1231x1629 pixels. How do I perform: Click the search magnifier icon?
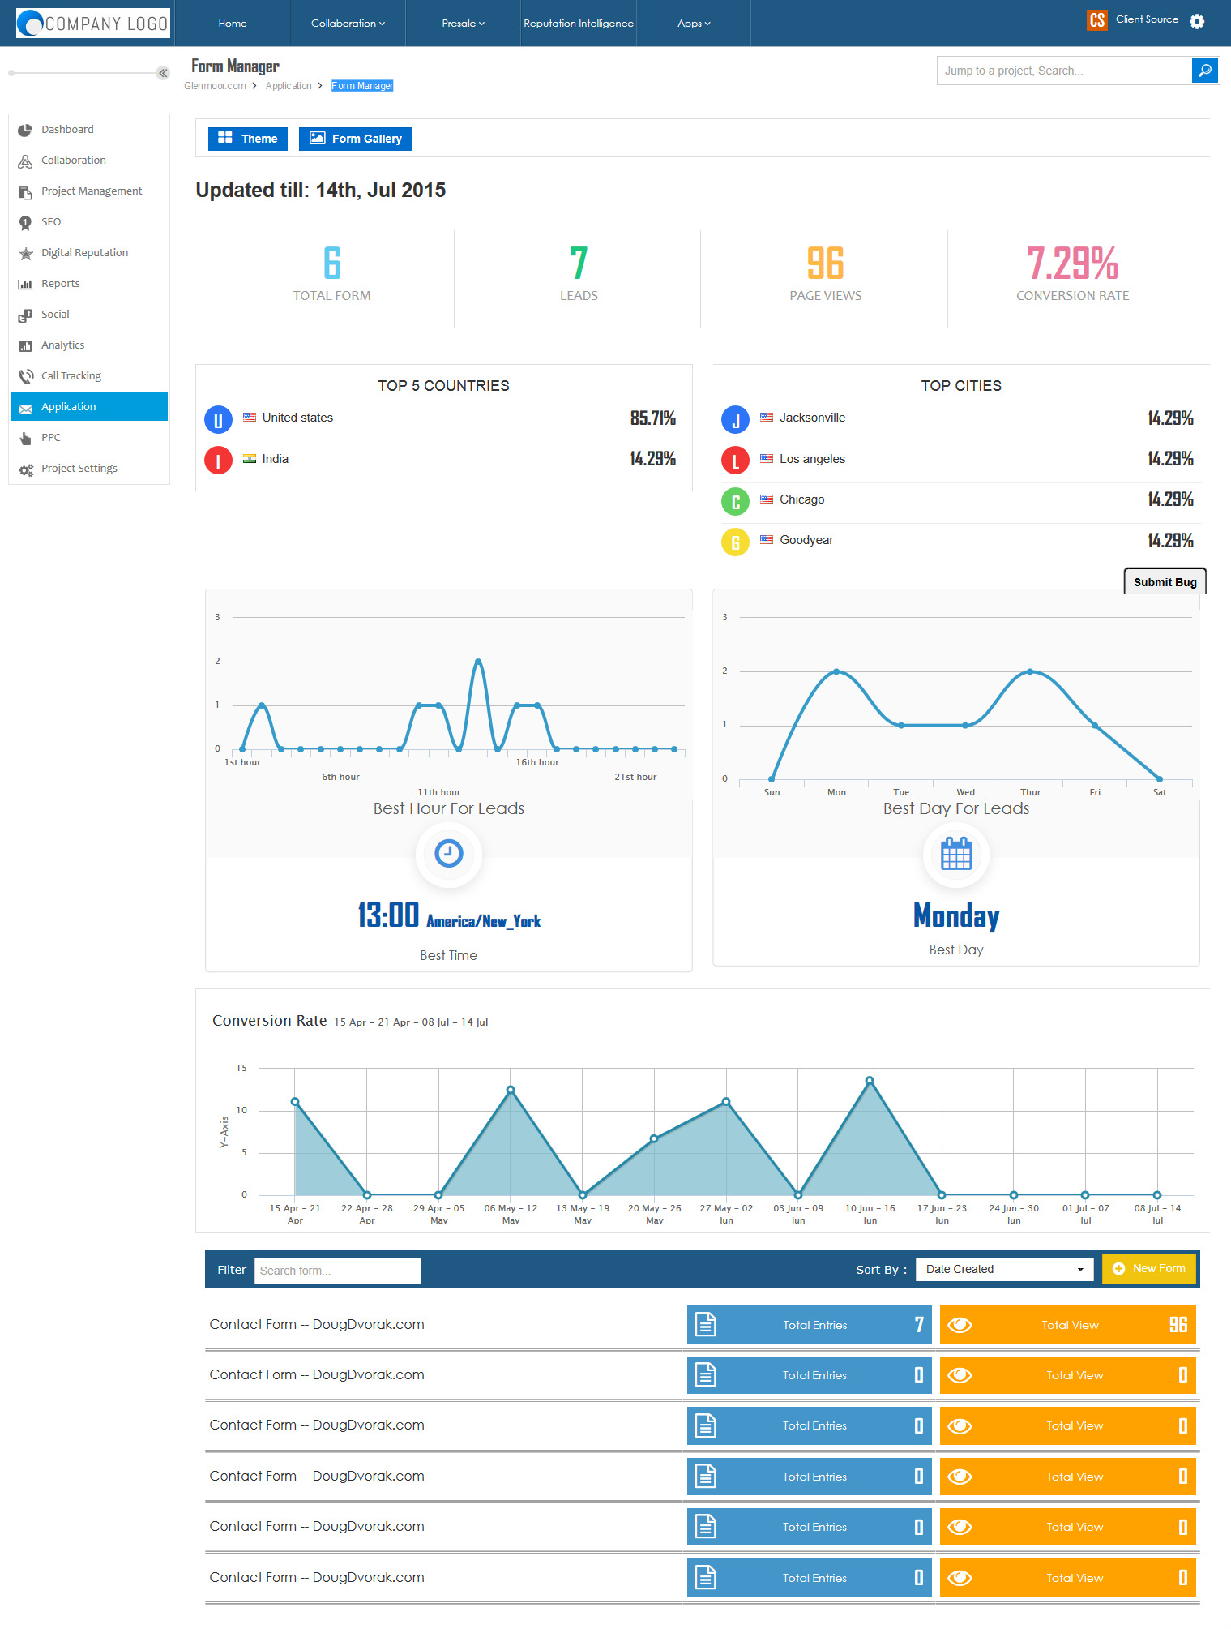pyautogui.click(x=1205, y=71)
